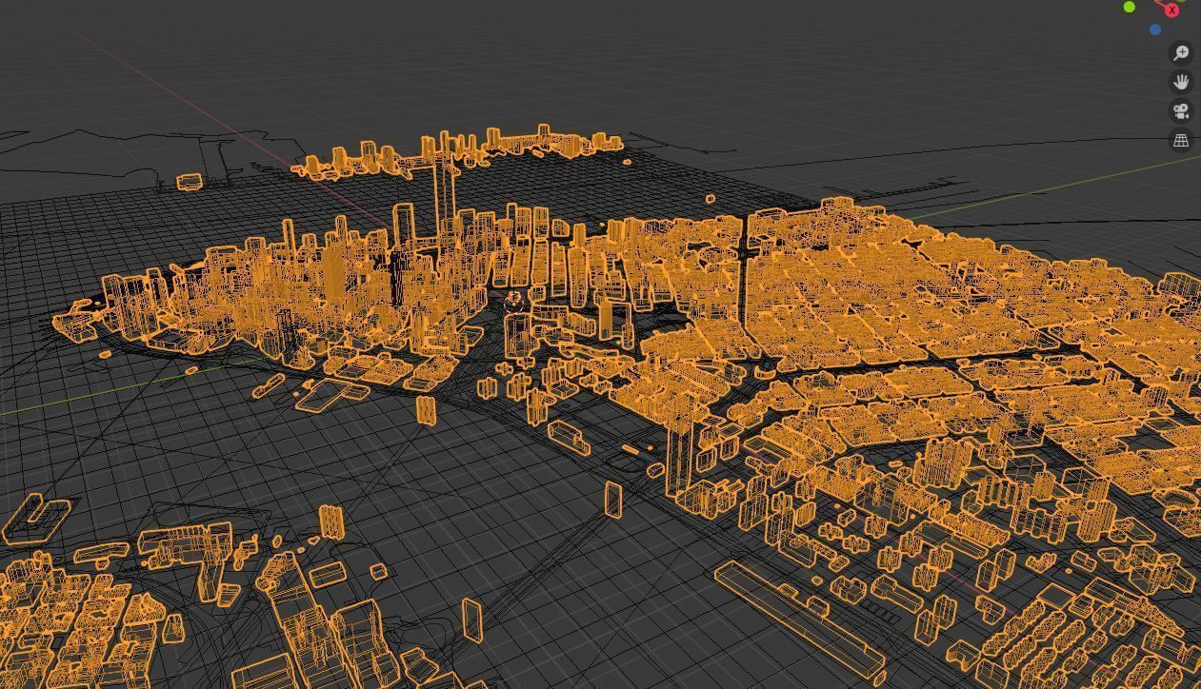This screenshot has height=689, width=1201.
Task: Click the green Y axis gizmo dot
Action: [x=1130, y=7]
